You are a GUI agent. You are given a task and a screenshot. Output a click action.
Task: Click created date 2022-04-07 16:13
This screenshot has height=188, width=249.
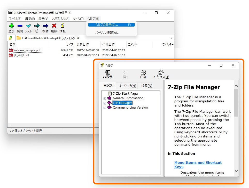coord(114,55)
